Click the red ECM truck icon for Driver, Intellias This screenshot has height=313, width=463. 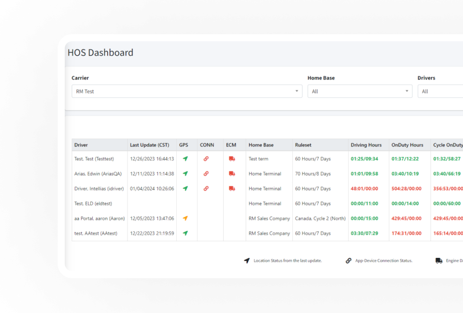(x=232, y=188)
